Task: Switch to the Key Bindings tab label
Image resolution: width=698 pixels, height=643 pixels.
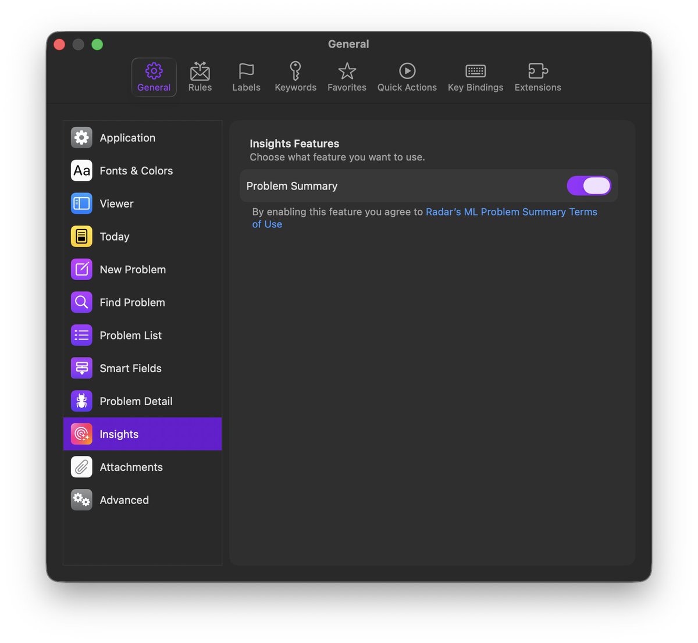Action: (x=476, y=87)
